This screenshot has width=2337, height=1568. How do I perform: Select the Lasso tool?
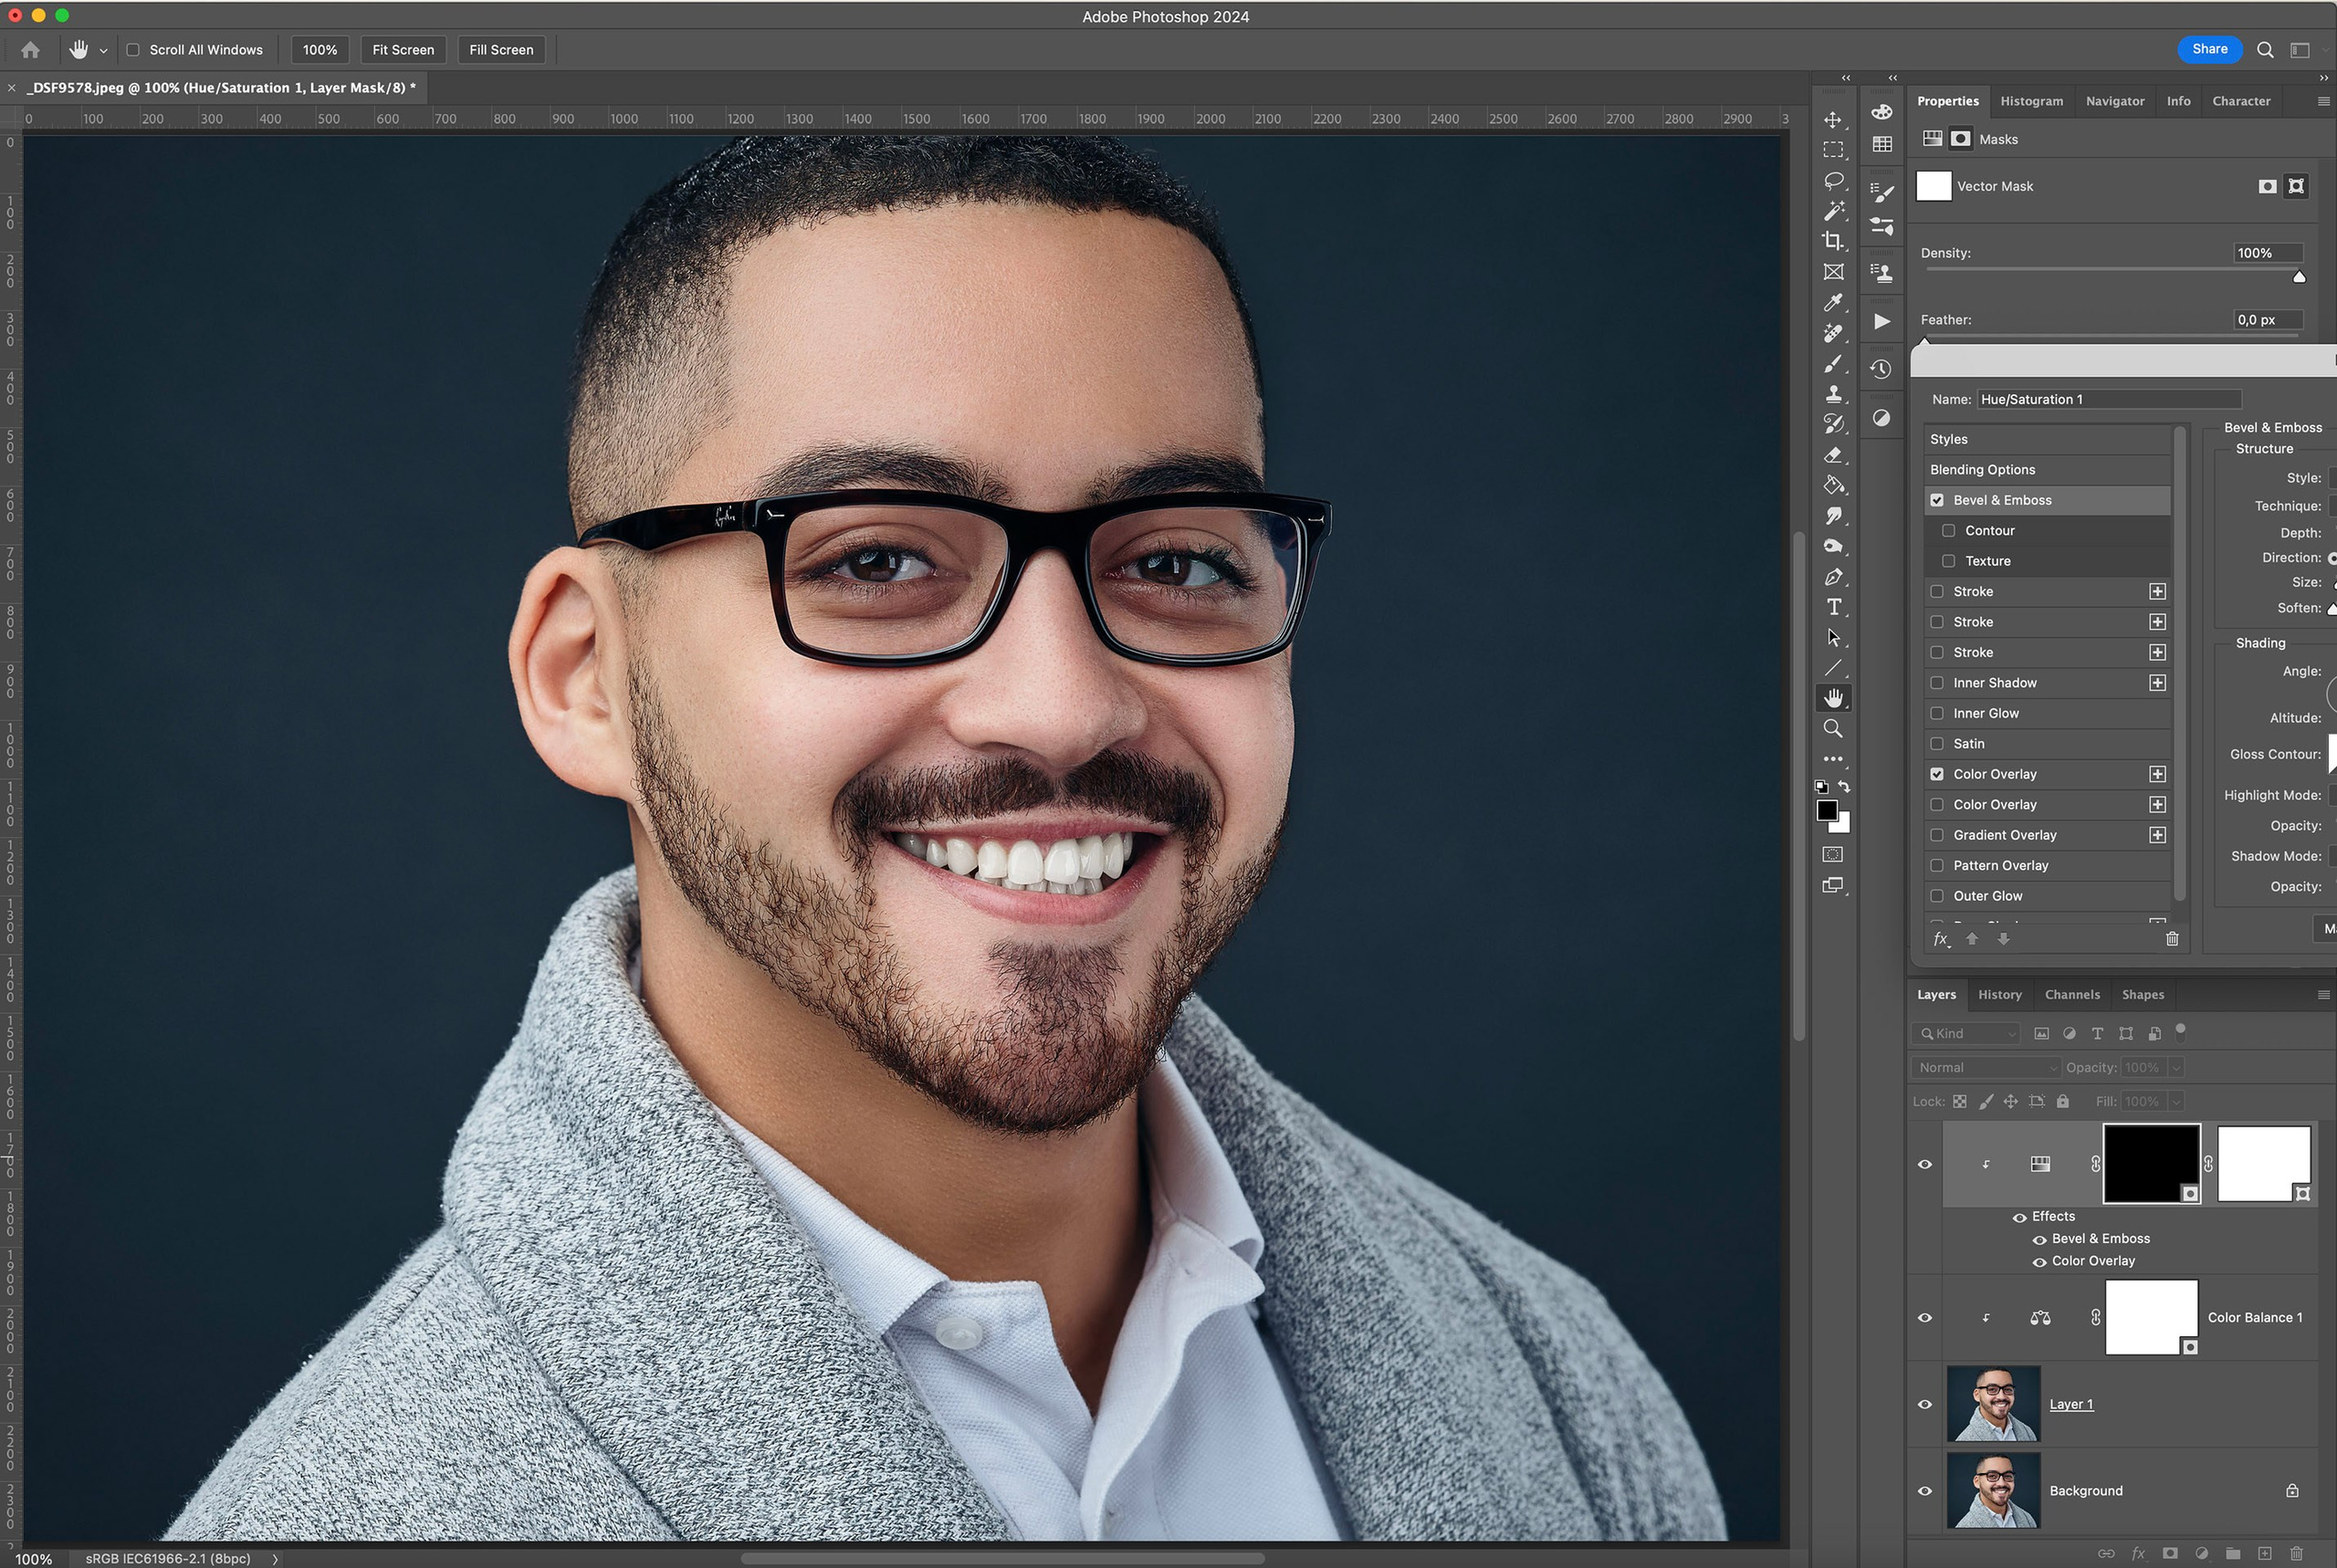click(x=1834, y=180)
